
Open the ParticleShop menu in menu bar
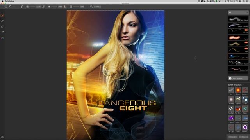(x=9, y=1)
